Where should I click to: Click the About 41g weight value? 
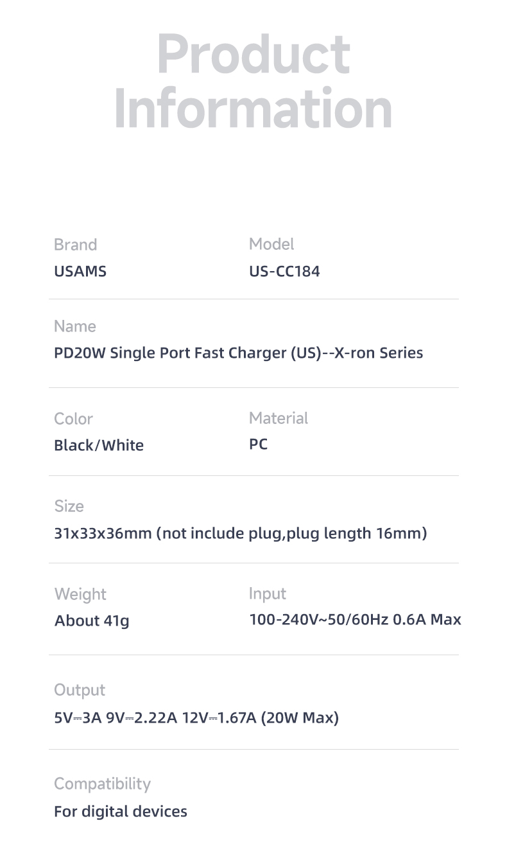pos(92,621)
